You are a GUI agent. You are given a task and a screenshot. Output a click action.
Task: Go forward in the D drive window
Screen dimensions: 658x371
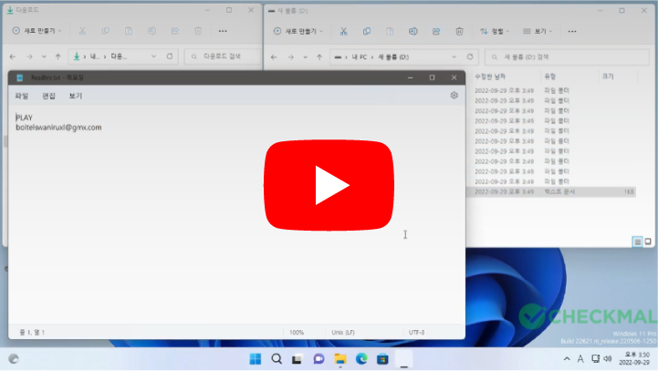tap(290, 57)
